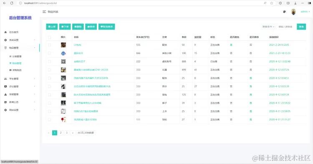
Task: Click the 下架 toolbar button
Action: (x=65, y=27)
